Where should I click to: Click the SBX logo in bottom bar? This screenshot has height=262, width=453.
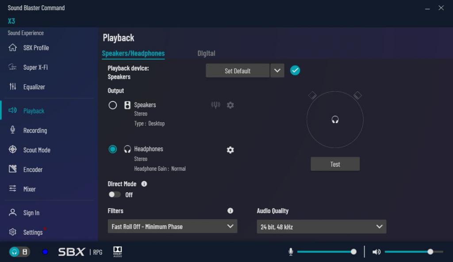[x=72, y=252]
